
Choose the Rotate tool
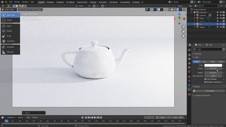coord(10,31)
